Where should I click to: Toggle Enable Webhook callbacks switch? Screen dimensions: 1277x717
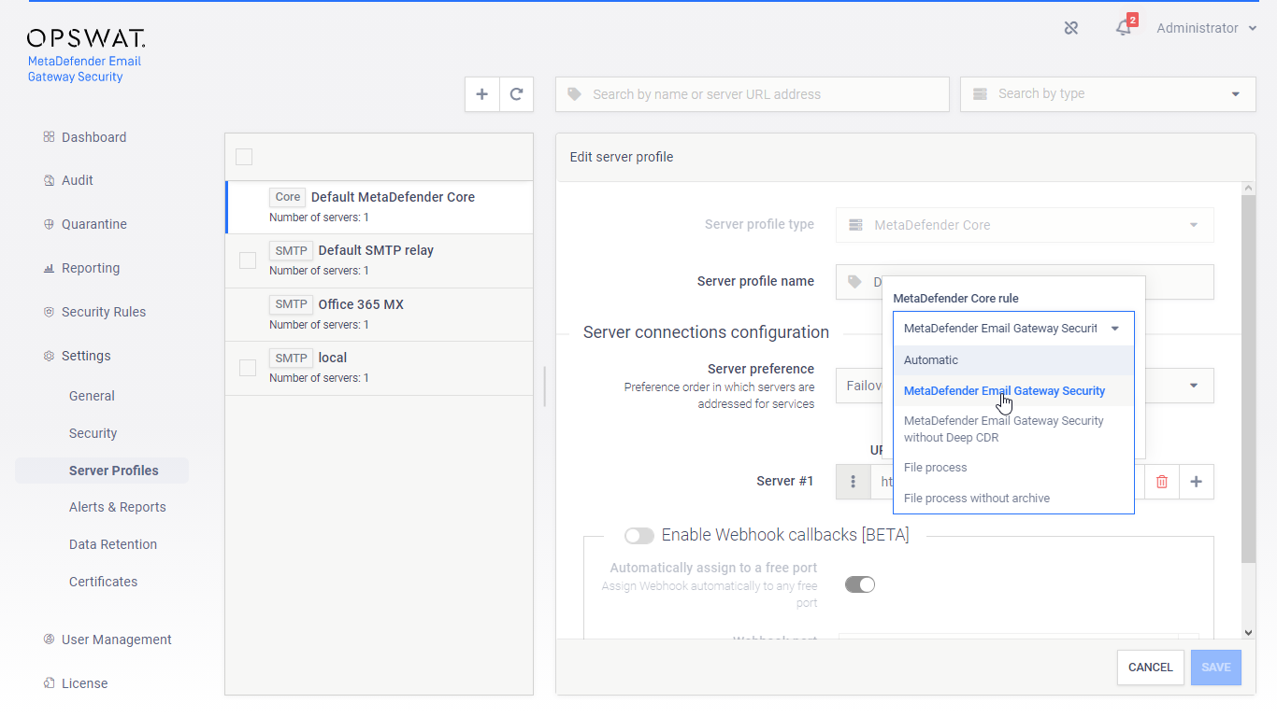(x=639, y=535)
